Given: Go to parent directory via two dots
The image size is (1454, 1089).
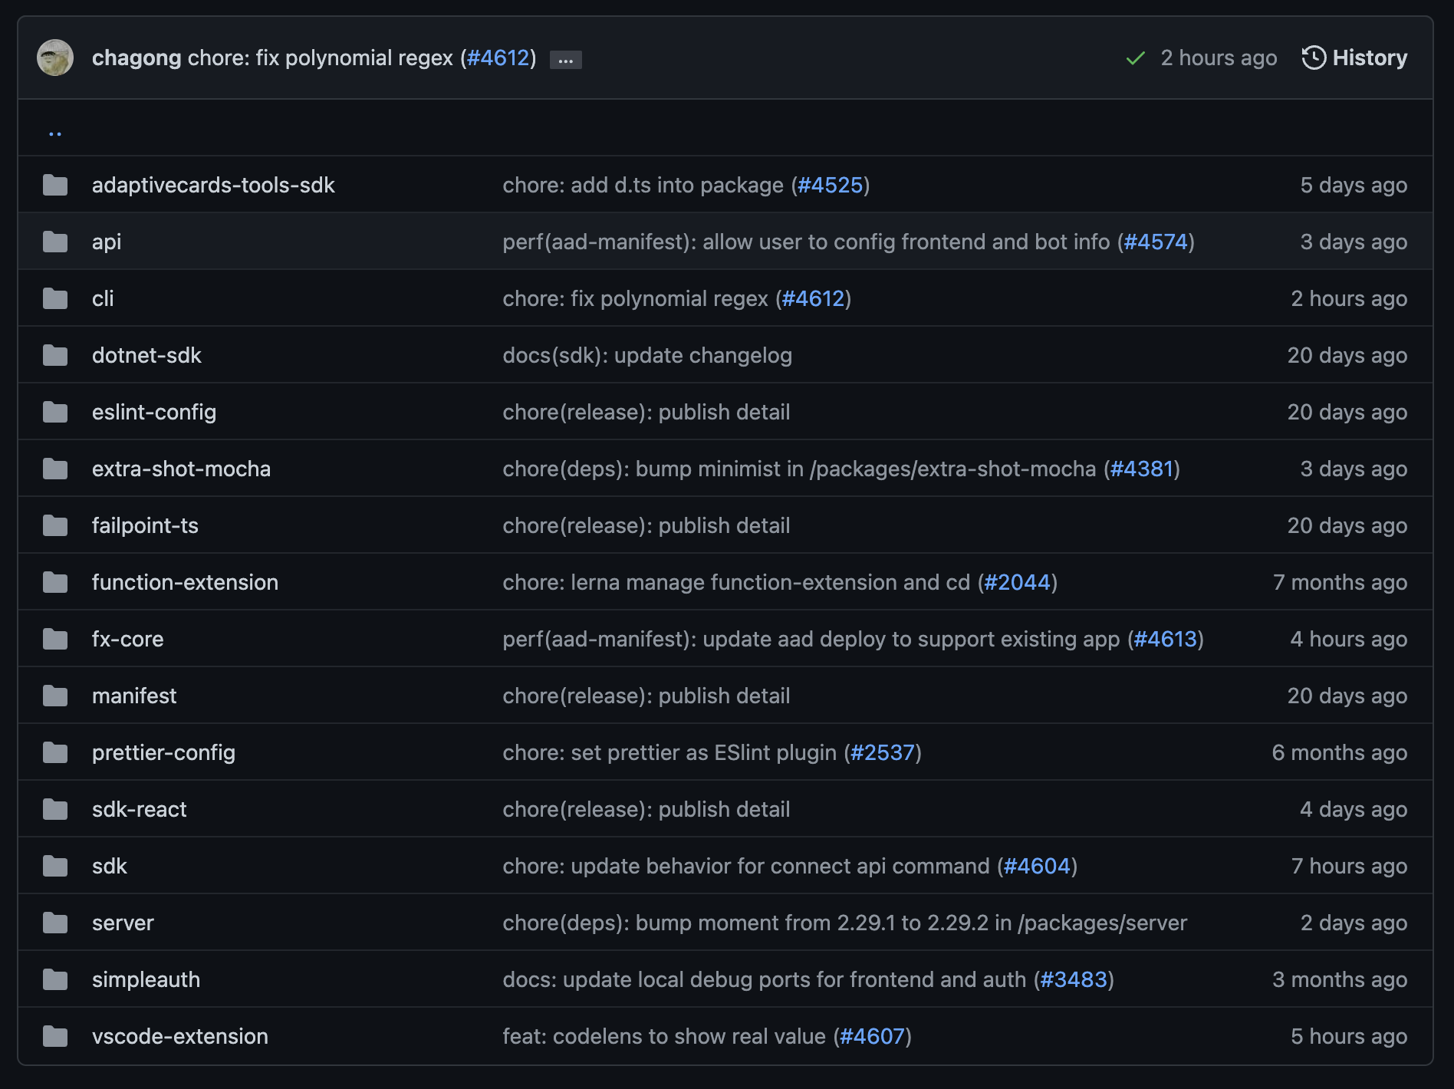Looking at the screenshot, I should coord(55,133).
